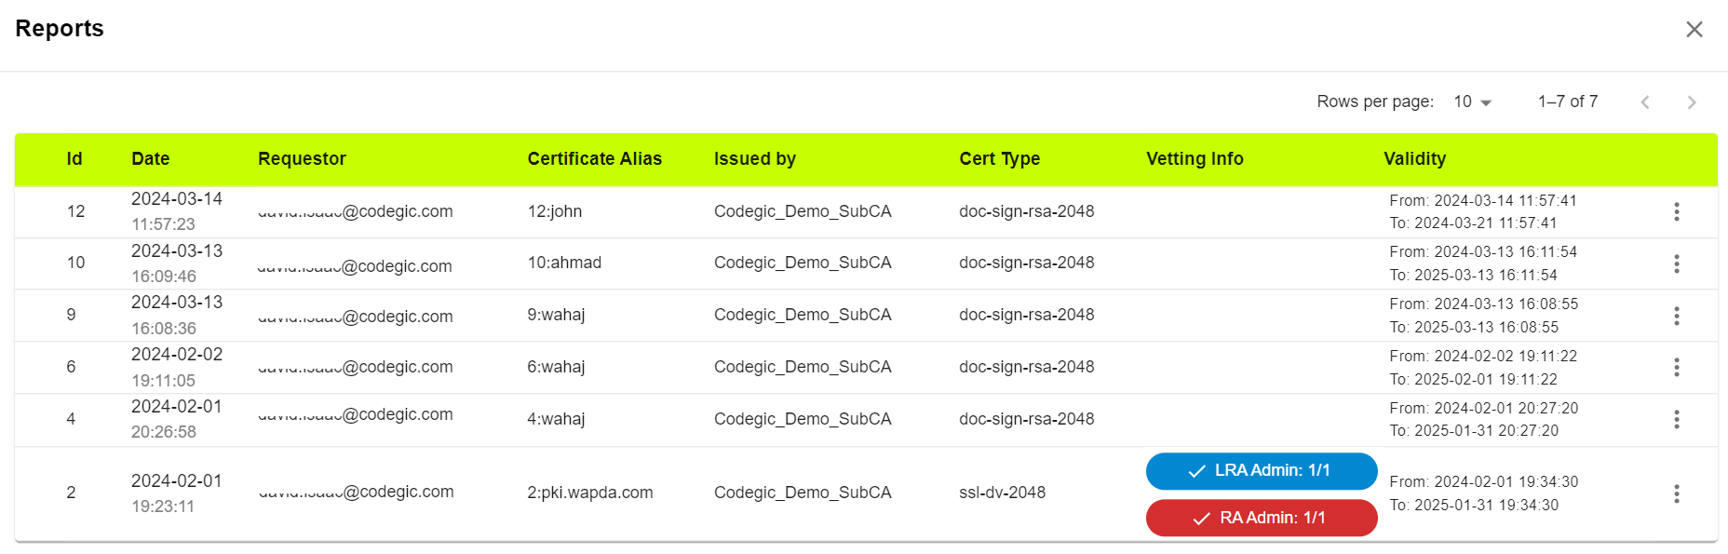Close the Reports dialog
Viewport: 1728px width, 554px height.
click(1694, 30)
